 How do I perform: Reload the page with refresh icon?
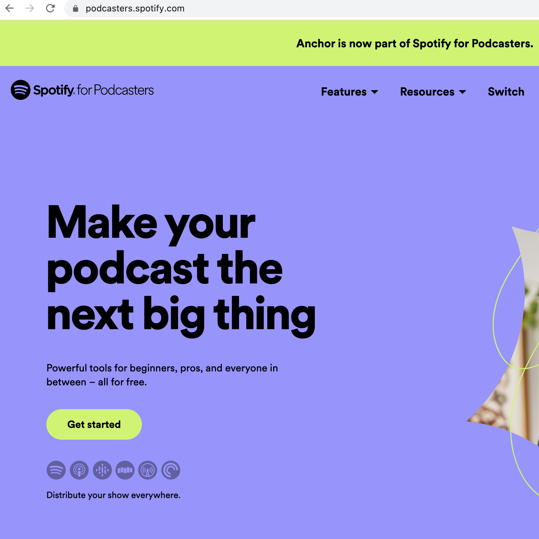(x=50, y=8)
